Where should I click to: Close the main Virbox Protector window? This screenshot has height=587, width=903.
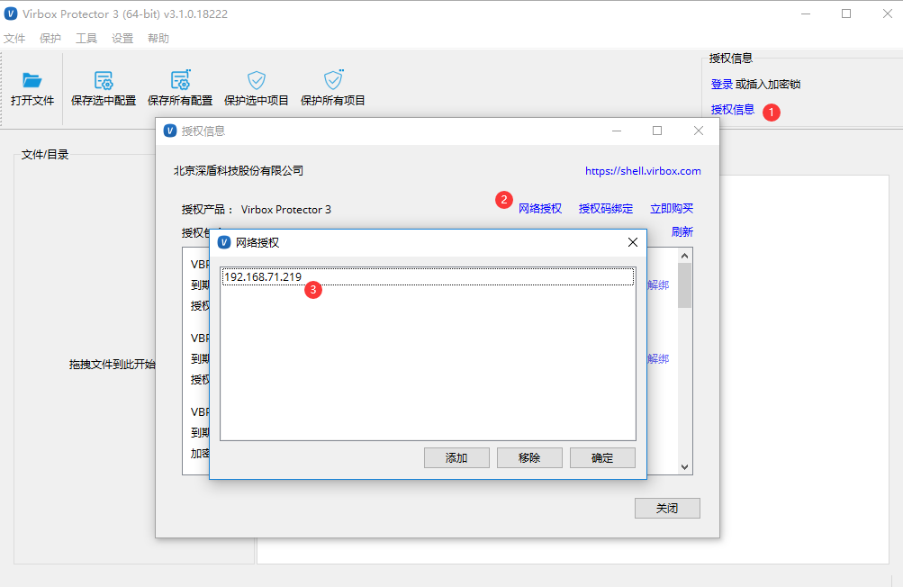[888, 14]
